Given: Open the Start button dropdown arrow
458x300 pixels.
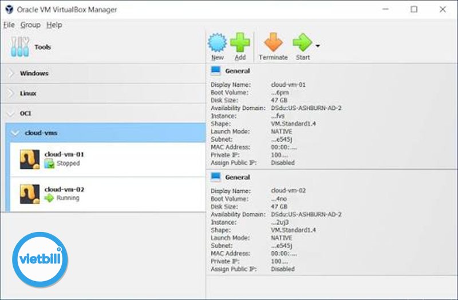Looking at the screenshot, I should 318,46.
